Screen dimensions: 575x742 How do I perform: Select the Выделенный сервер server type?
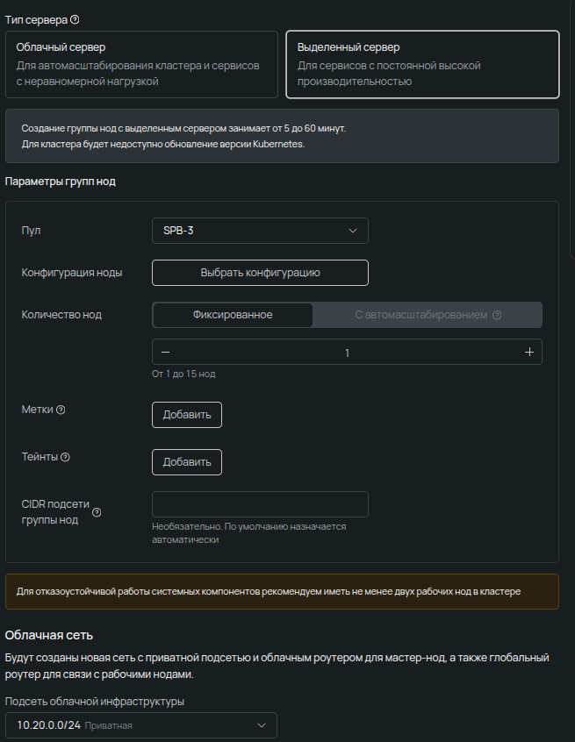point(422,64)
